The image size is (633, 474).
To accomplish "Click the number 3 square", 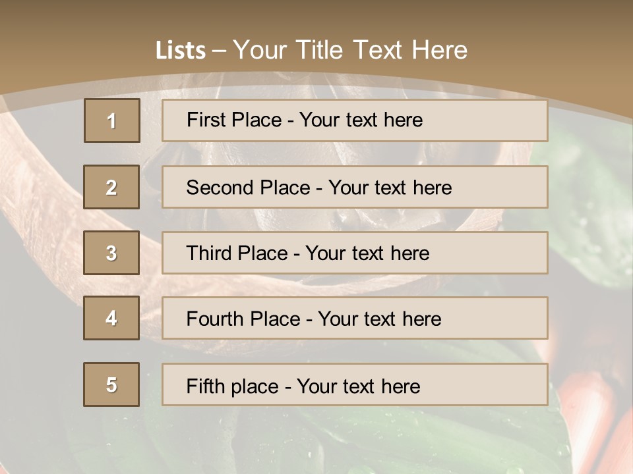I will [111, 253].
